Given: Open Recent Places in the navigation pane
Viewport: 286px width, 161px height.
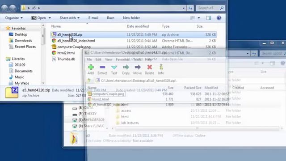Looking at the screenshot, I should click(x=25, y=47).
